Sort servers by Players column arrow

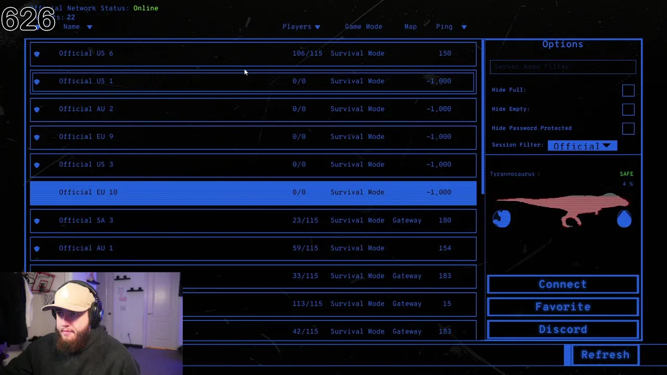[317, 27]
